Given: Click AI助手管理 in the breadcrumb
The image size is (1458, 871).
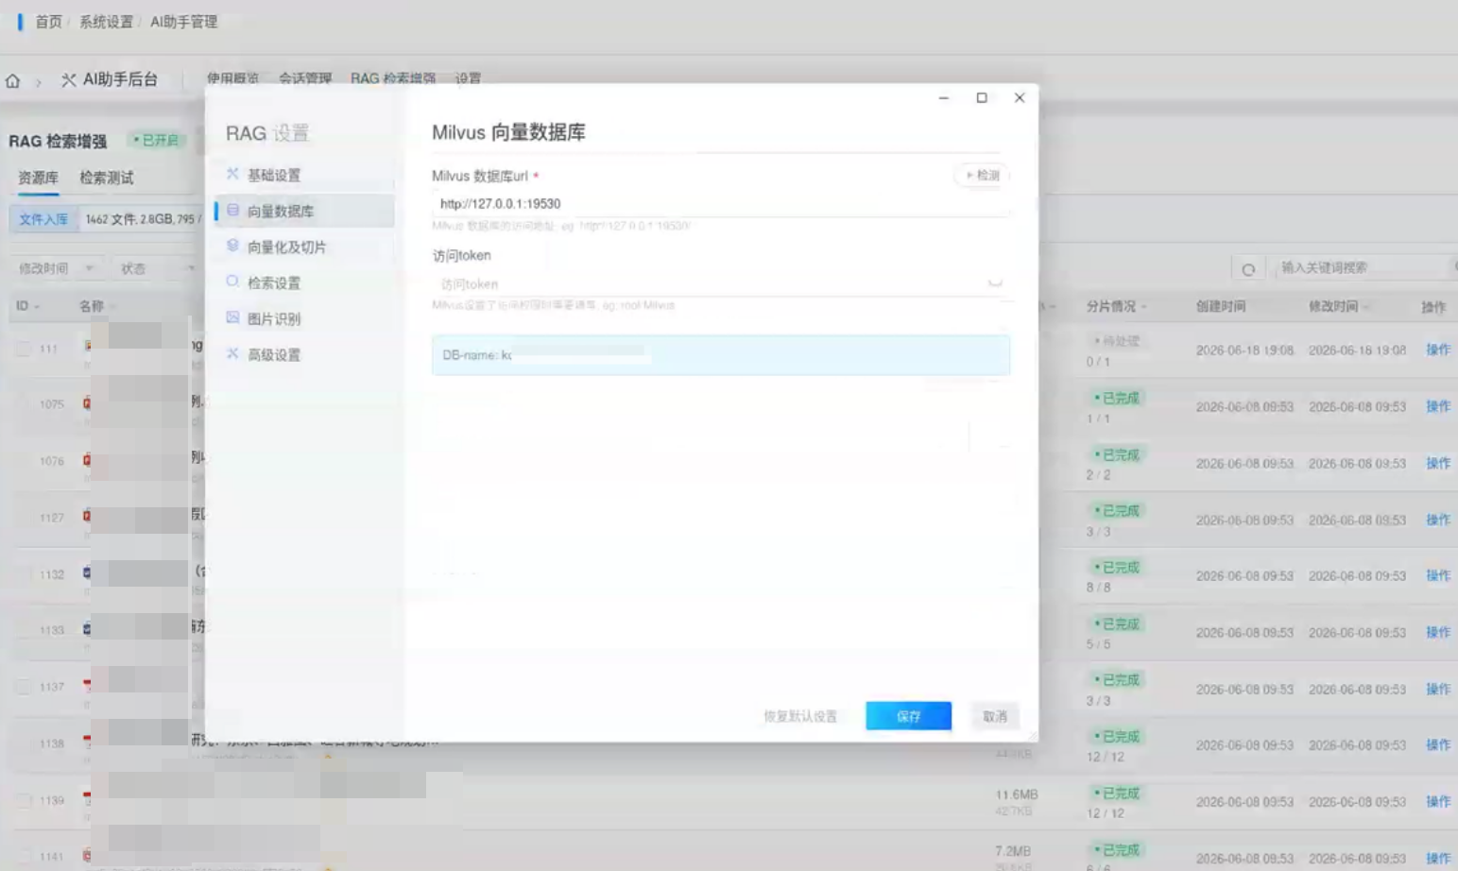Looking at the screenshot, I should (x=183, y=22).
